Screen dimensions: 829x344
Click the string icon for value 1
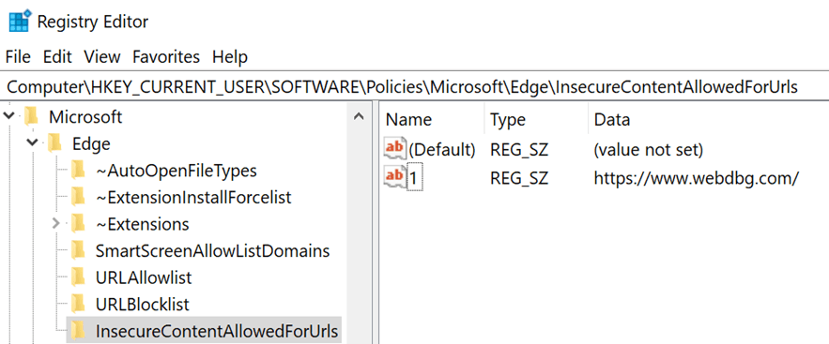coord(394,177)
